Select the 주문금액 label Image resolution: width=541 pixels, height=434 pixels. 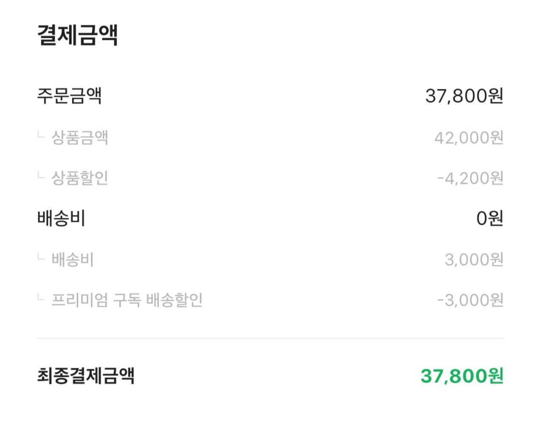(x=69, y=96)
